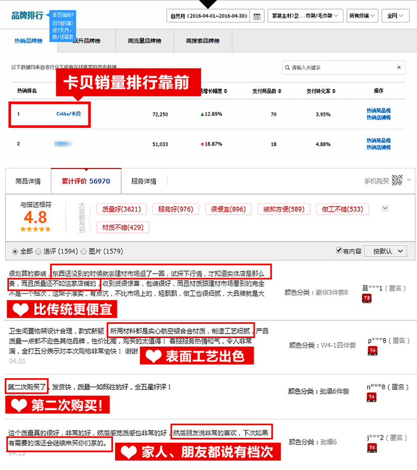
Task: Open the 服务详情 tab
Action: point(144,181)
